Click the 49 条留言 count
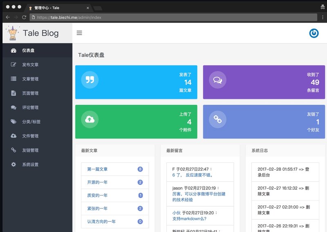Image resolution: width=327 pixels, height=232 pixels. click(315, 82)
